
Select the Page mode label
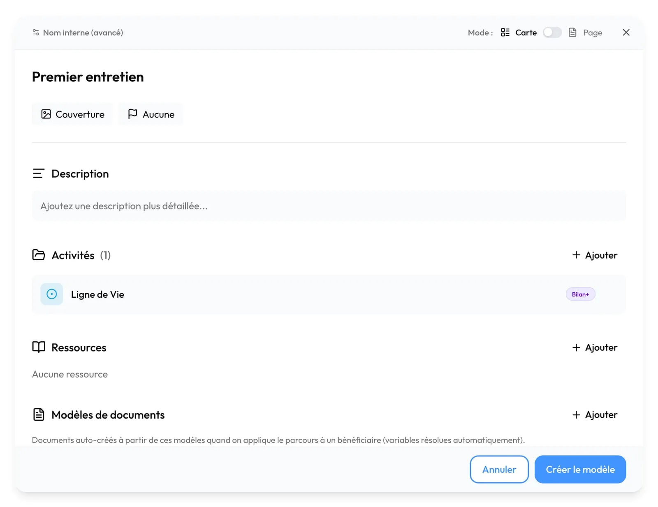[593, 32]
